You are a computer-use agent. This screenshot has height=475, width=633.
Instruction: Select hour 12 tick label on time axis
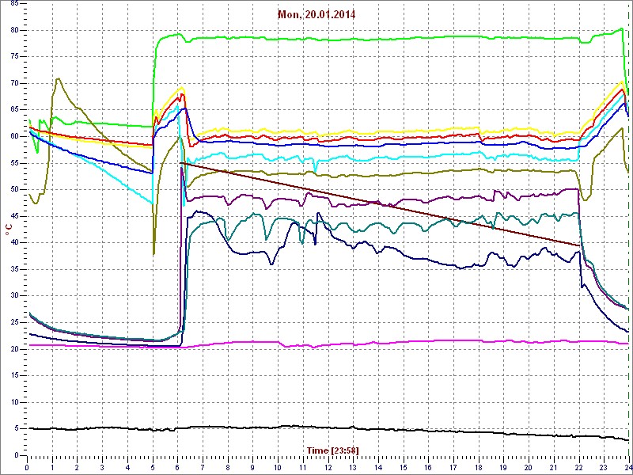point(328,466)
